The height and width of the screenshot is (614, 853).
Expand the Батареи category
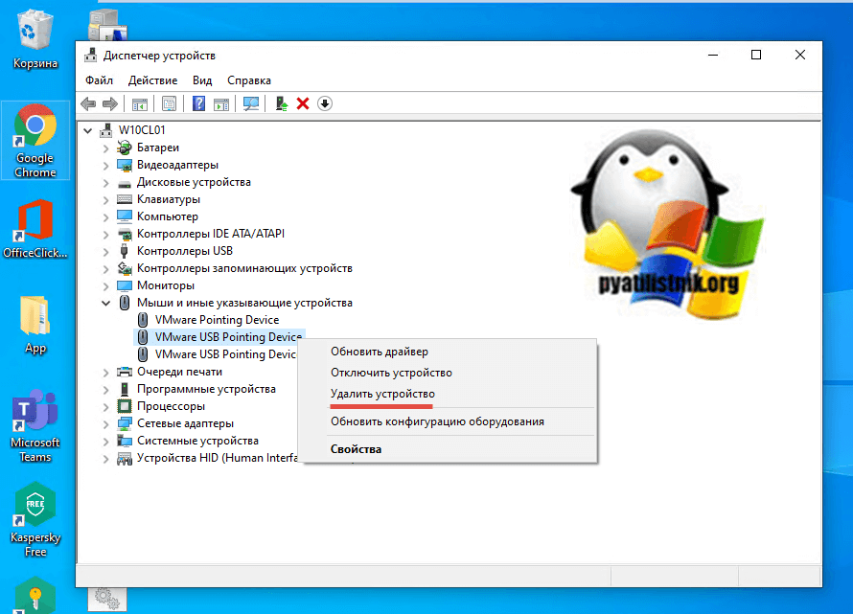click(106, 148)
